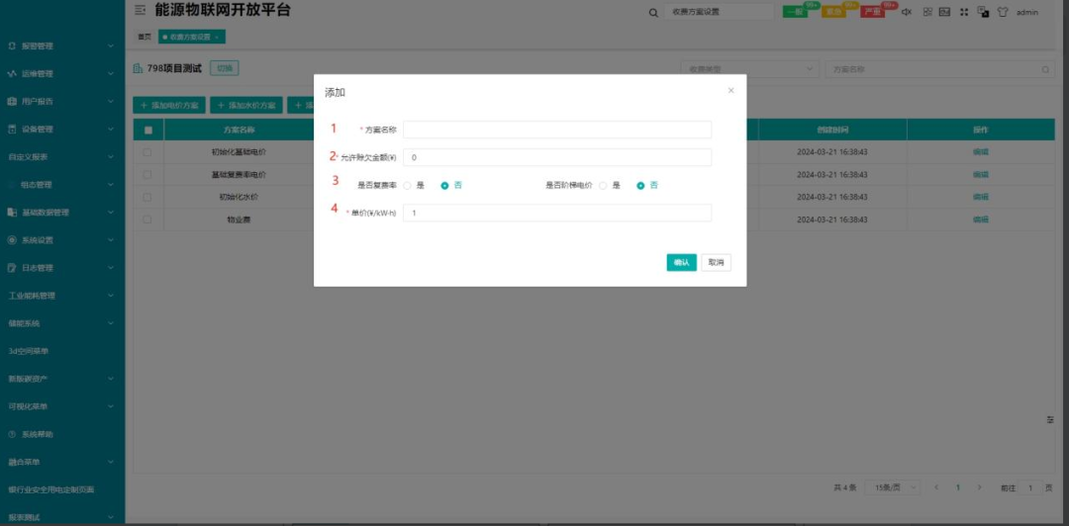Go to previous page arrow in pagination

[936, 487]
